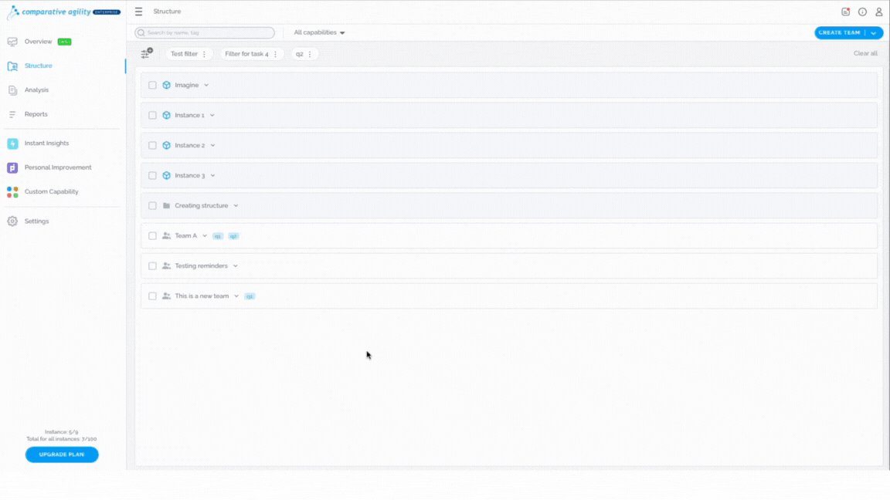Expand the Imagine row chevron
This screenshot has height=500, width=890.
pyautogui.click(x=206, y=85)
